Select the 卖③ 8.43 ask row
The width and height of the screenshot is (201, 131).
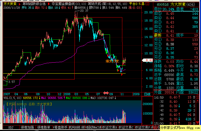click(x=176, y=22)
